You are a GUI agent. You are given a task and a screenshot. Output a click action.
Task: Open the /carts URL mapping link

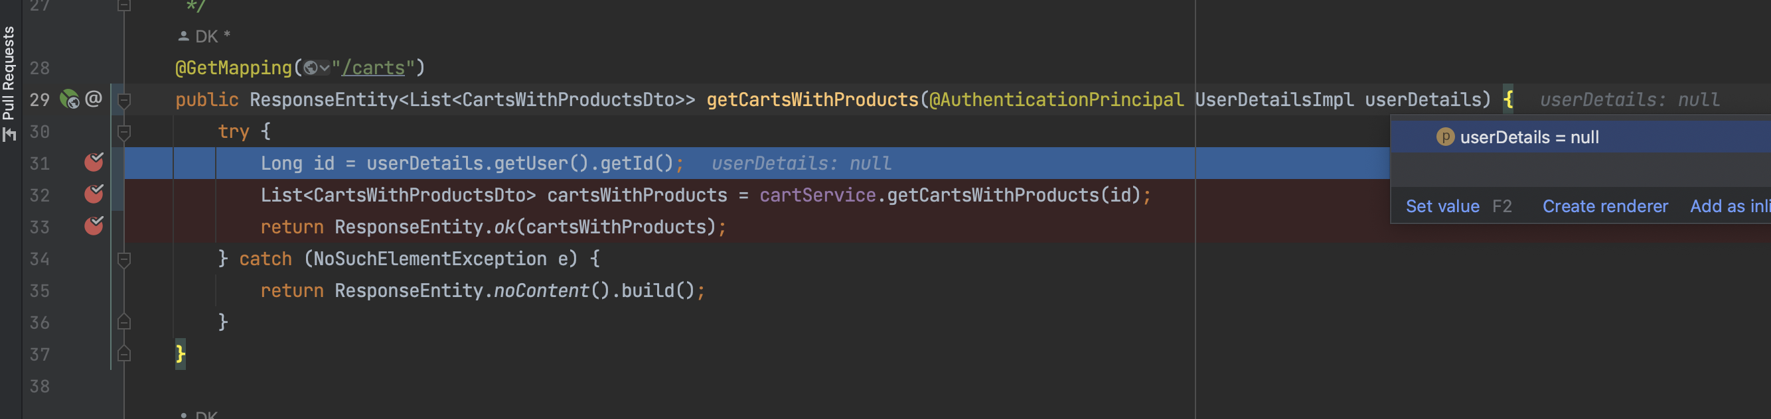click(x=373, y=68)
